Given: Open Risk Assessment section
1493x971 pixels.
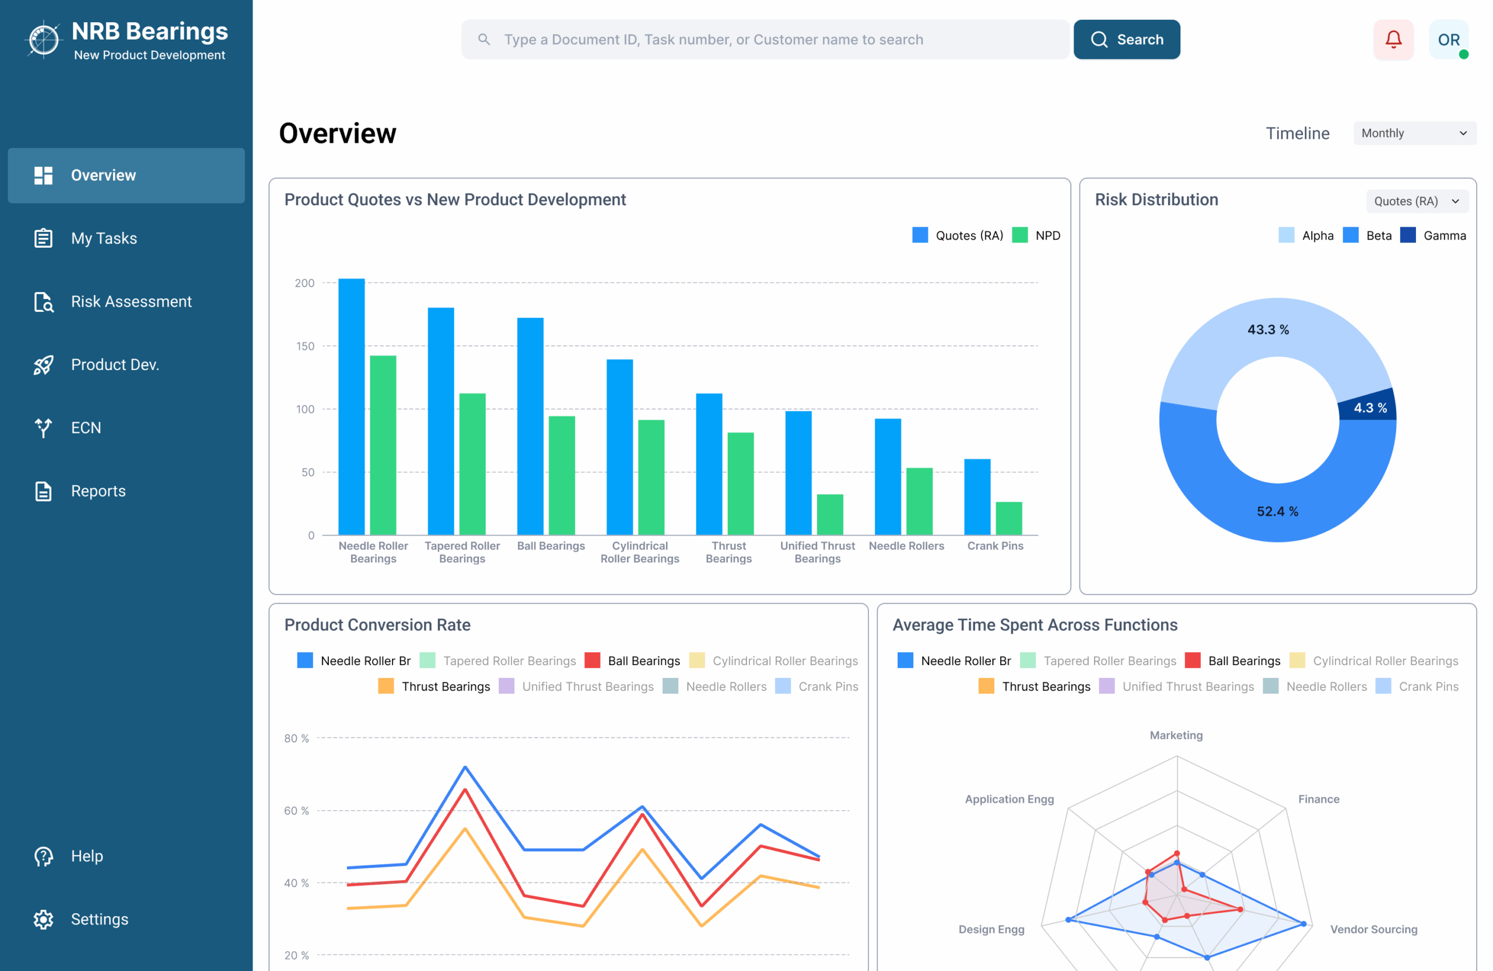Looking at the screenshot, I should tap(126, 301).
